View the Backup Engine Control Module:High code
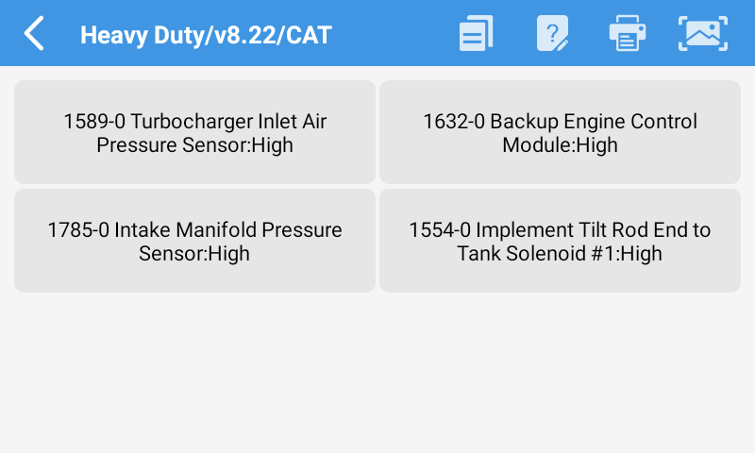The image size is (755, 453). coord(560,132)
